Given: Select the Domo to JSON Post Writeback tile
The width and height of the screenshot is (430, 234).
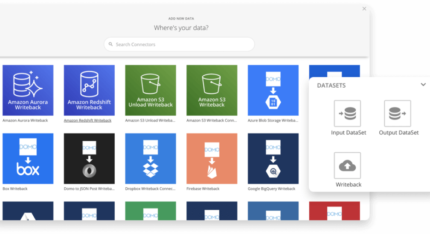Looking at the screenshot, I should (89, 159).
